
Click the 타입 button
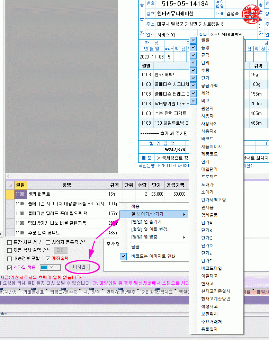coord(61,250)
